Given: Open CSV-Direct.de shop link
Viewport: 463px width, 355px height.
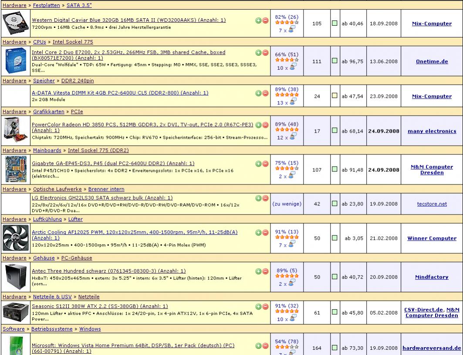Looking at the screenshot, I should click(423, 310).
